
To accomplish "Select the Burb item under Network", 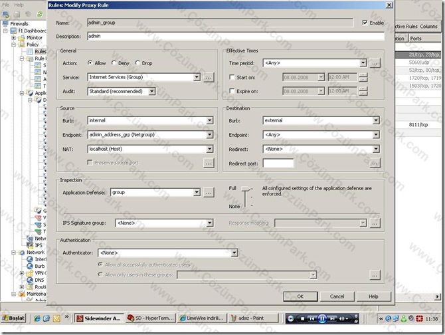I will [39, 266].
